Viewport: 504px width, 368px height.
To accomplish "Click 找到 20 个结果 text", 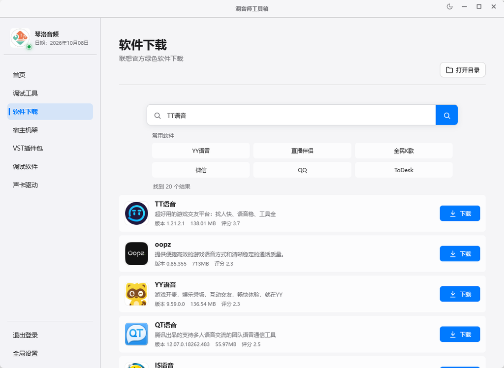I will point(172,186).
